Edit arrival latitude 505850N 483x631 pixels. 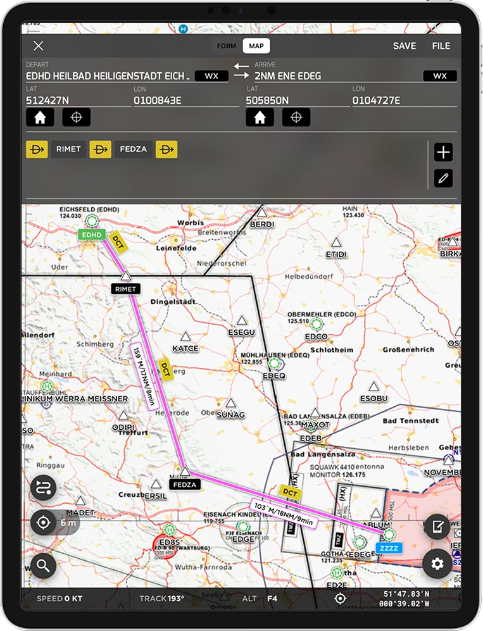(x=298, y=100)
